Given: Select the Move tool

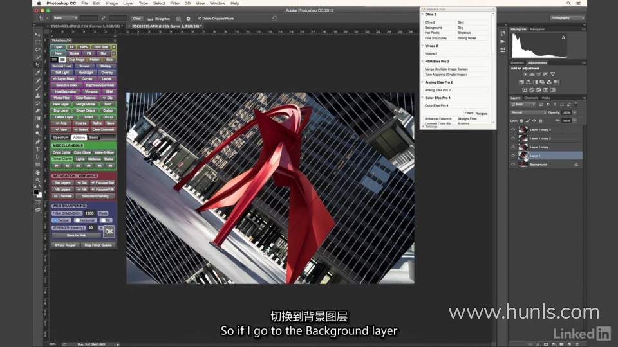Looking at the screenshot, I should point(38,35).
